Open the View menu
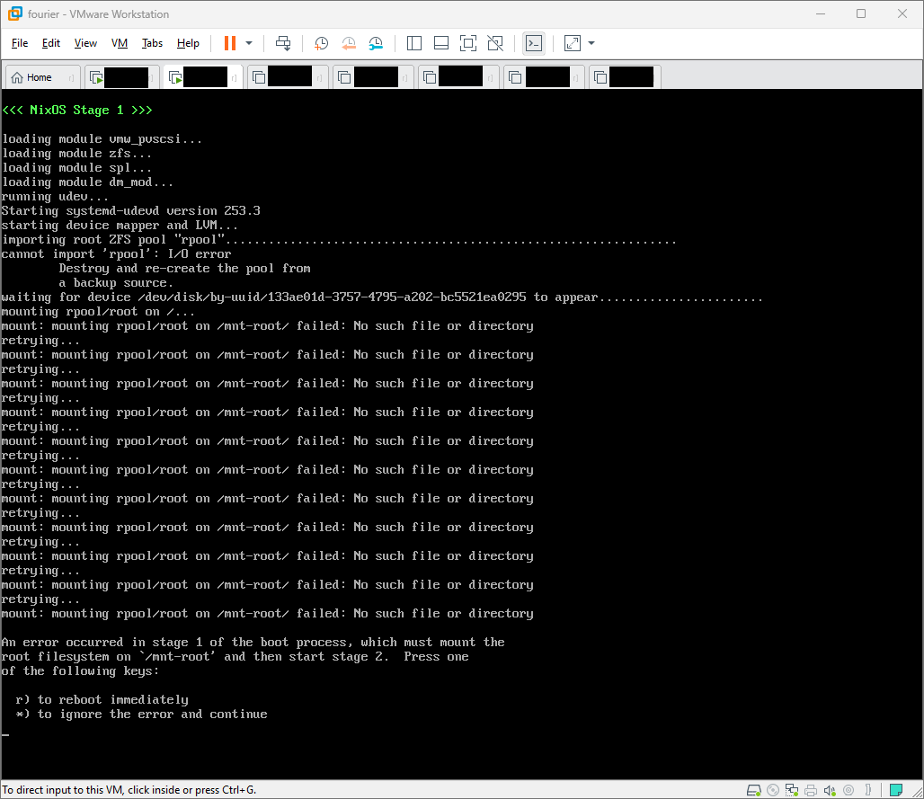Screen dimensions: 924x799 click(x=85, y=43)
